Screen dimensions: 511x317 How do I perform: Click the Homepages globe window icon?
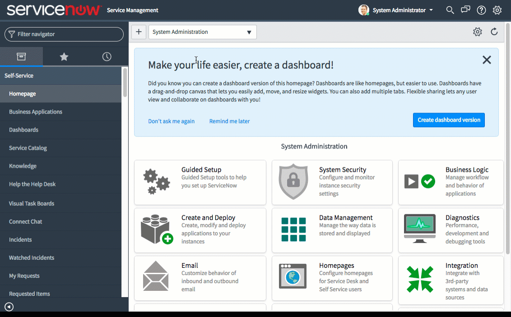click(293, 276)
